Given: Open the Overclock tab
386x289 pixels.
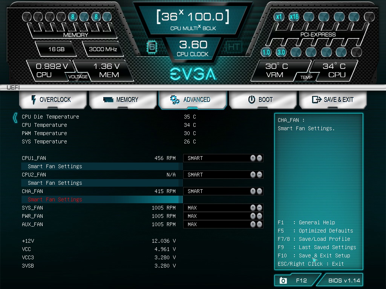Looking at the screenshot, I should click(53, 99).
